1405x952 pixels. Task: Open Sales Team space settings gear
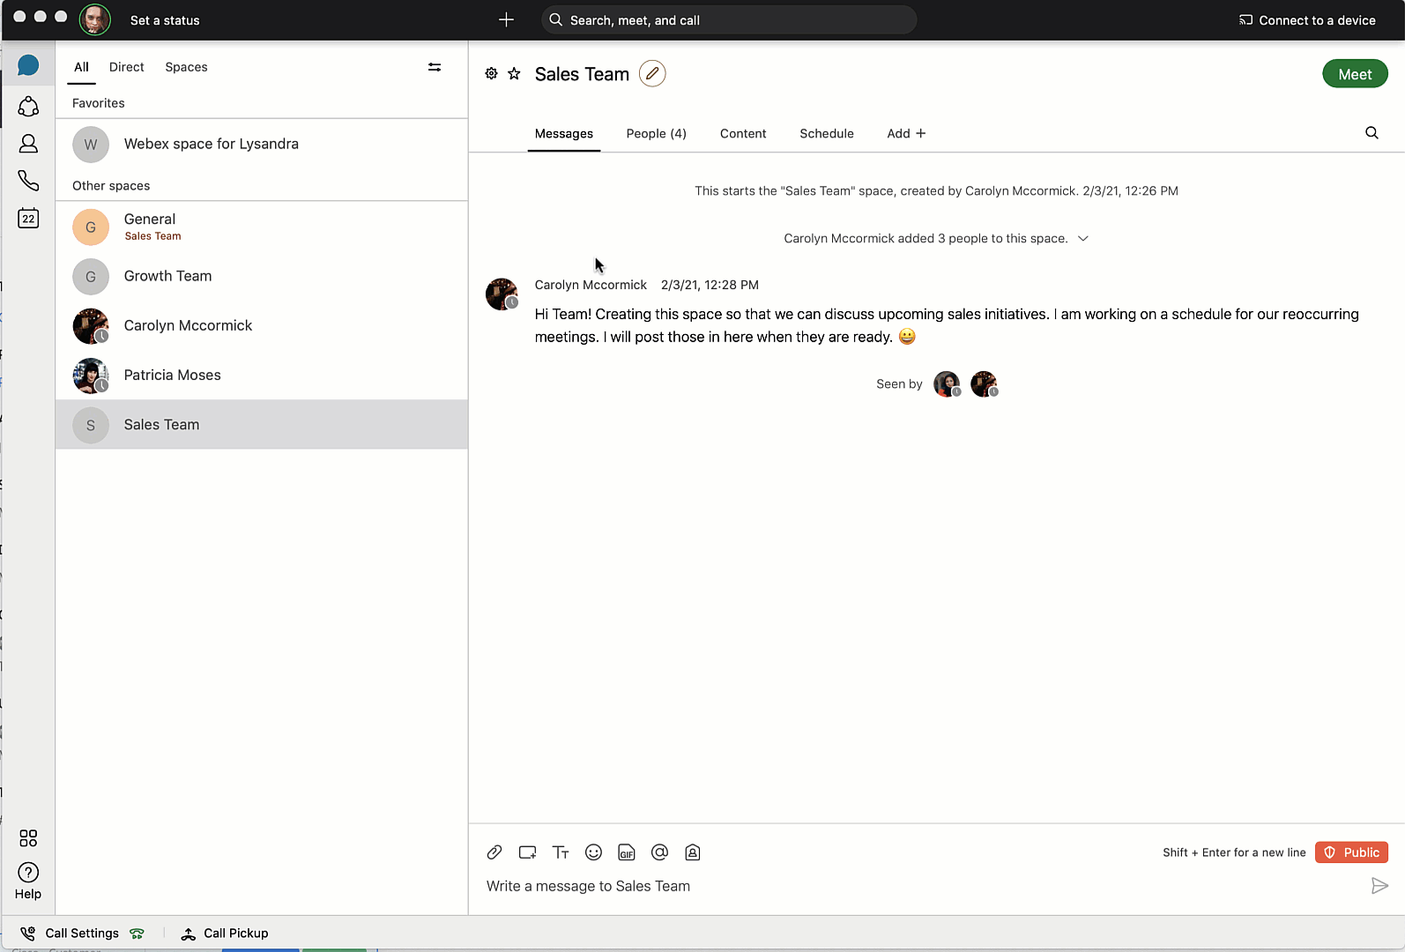pyautogui.click(x=492, y=74)
